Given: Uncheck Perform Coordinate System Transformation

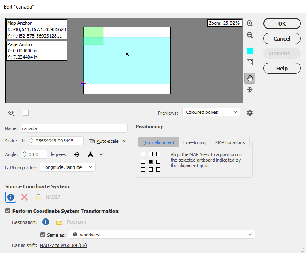Looking at the screenshot, I should click(8, 211).
